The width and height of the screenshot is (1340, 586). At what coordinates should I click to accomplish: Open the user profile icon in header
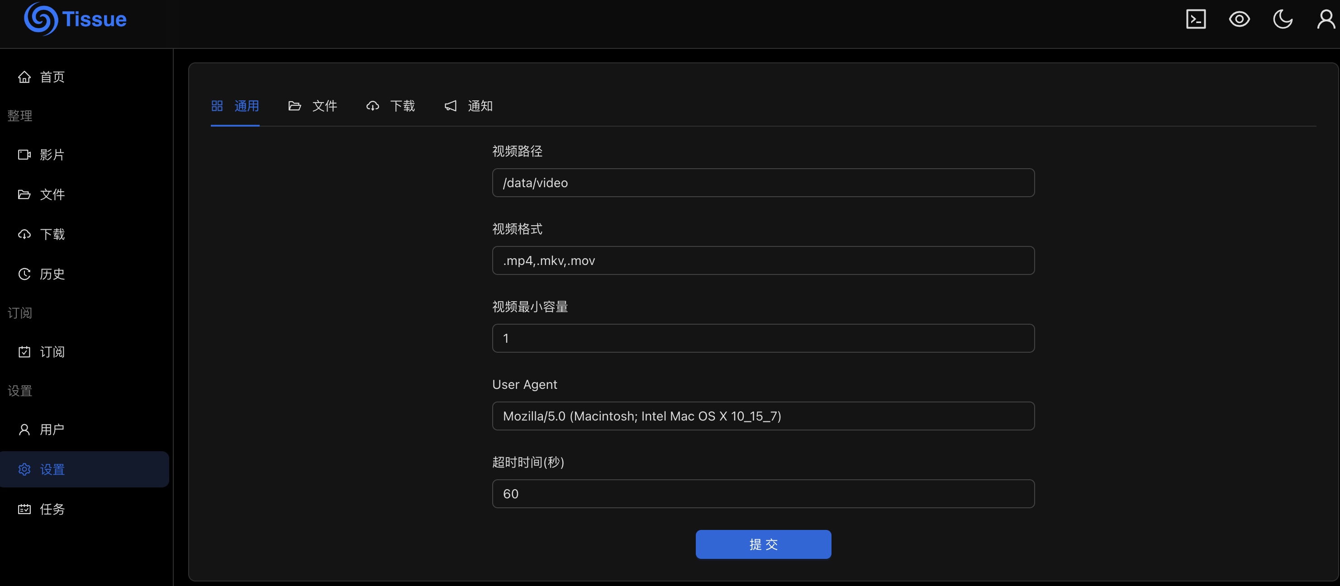pyautogui.click(x=1326, y=19)
